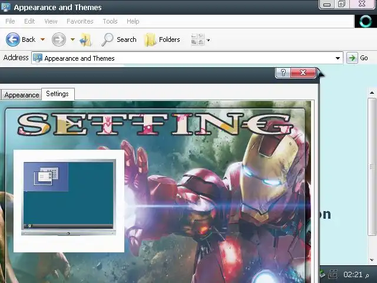The width and height of the screenshot is (377, 283).
Task: Click the Forward arrow icon
Action: pyautogui.click(x=59, y=40)
